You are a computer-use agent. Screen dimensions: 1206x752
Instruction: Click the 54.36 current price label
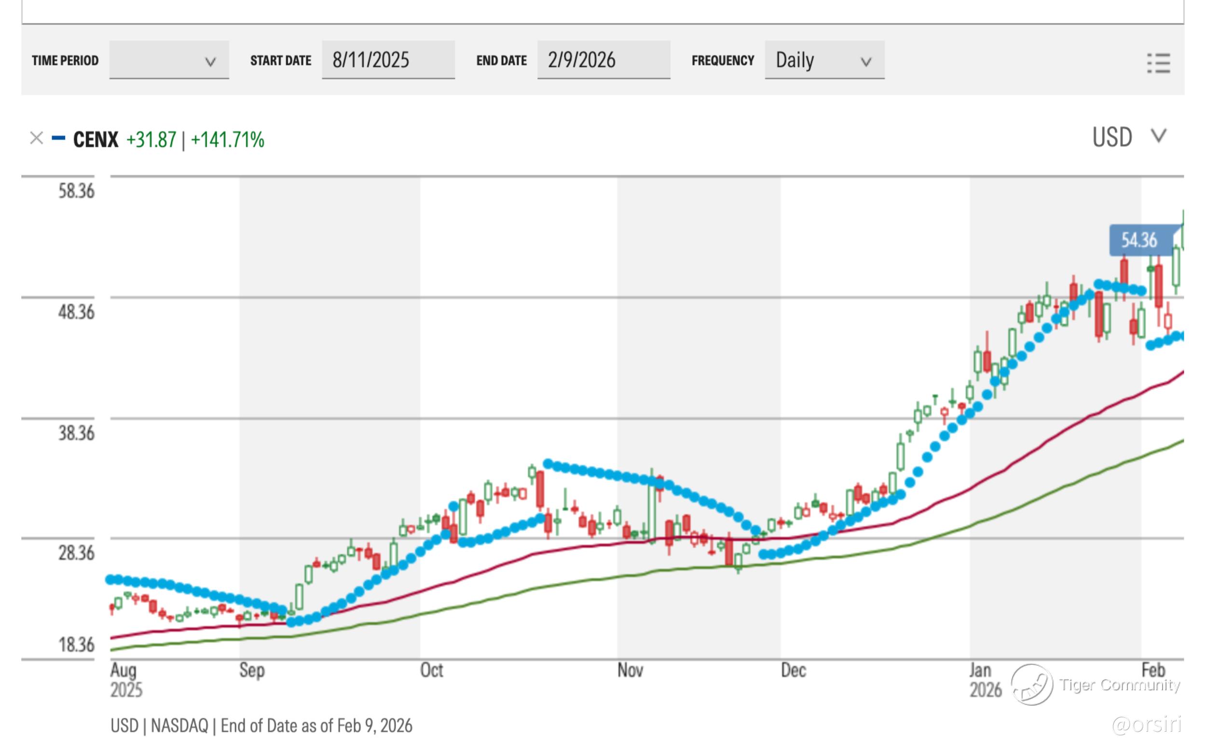(x=1139, y=240)
